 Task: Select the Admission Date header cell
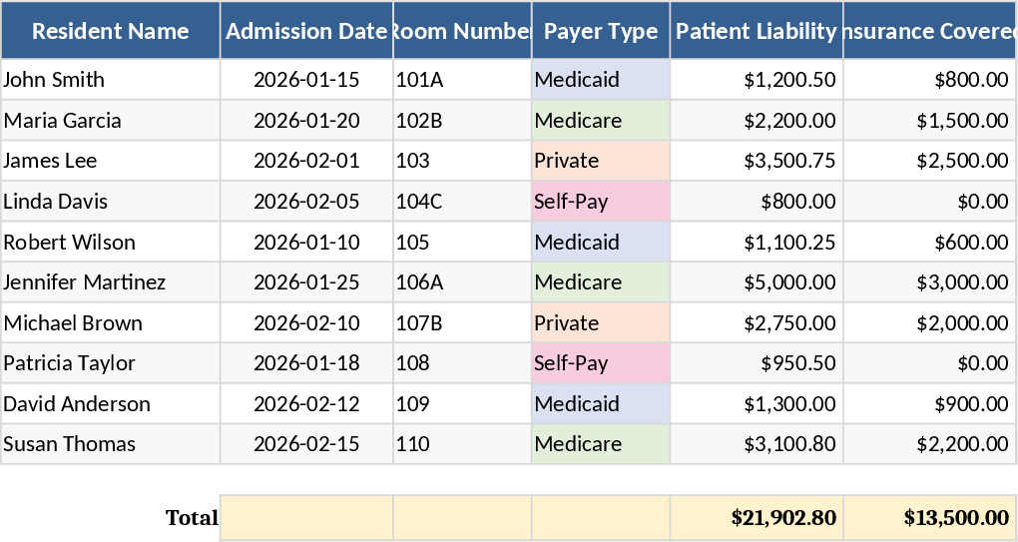[x=306, y=31]
